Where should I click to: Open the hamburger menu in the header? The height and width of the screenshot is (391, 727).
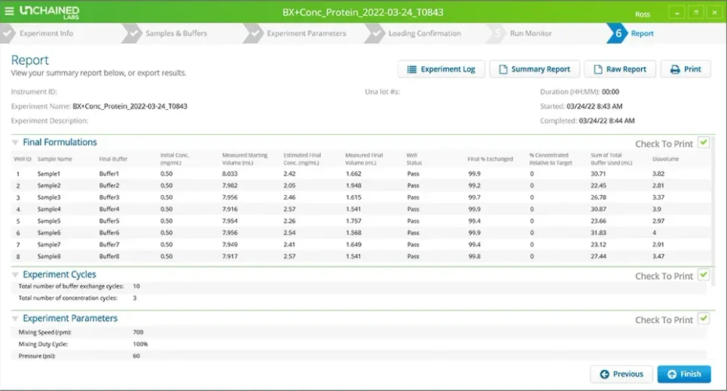(x=9, y=11)
